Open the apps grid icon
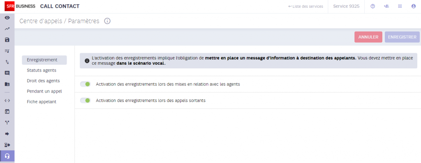421x163 pixels. (400, 7)
